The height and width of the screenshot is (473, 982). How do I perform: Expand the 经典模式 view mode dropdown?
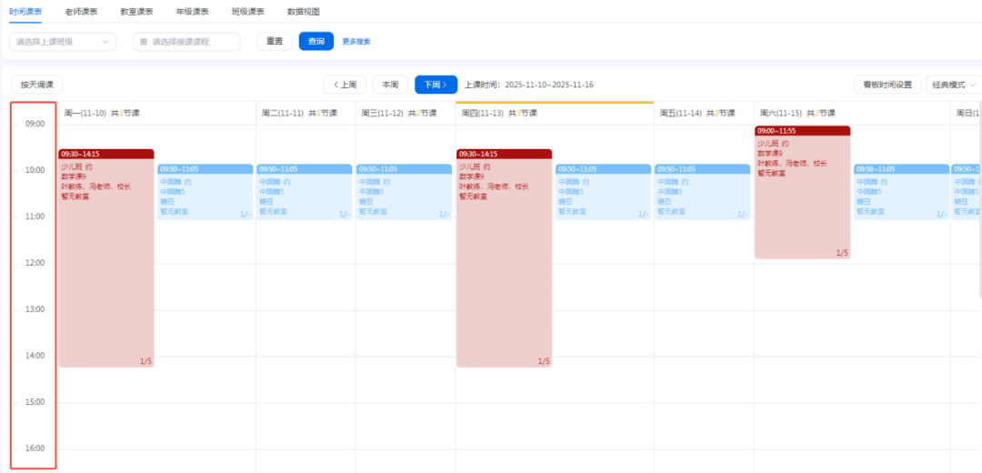coord(952,85)
